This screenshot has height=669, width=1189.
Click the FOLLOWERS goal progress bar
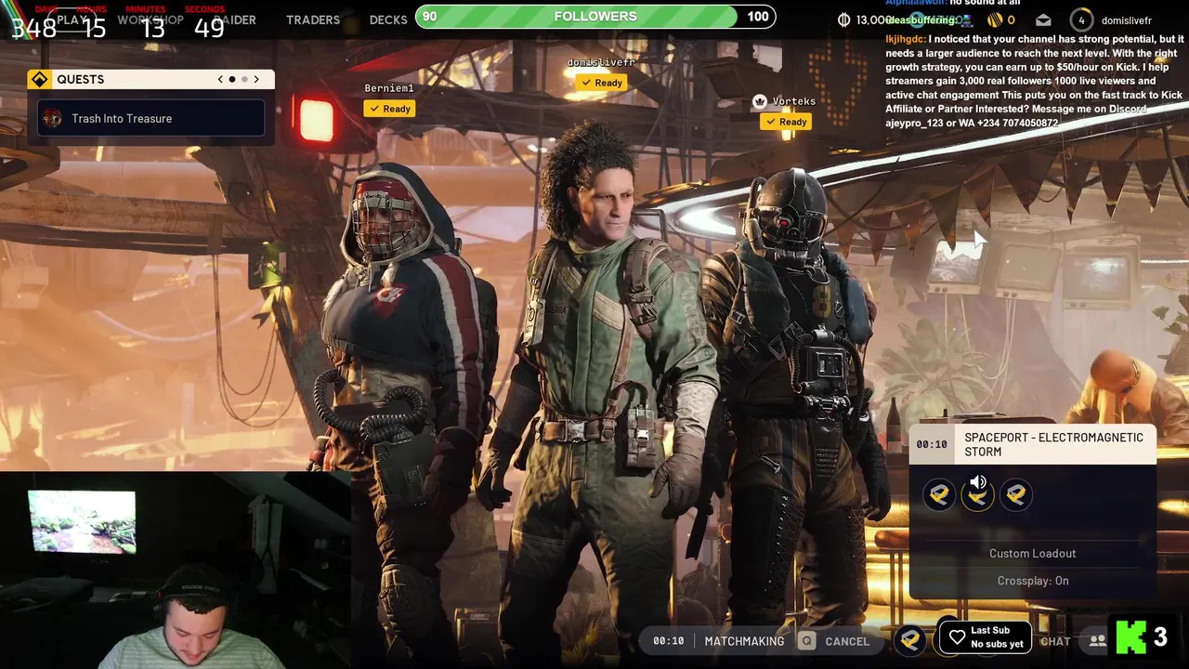(595, 17)
